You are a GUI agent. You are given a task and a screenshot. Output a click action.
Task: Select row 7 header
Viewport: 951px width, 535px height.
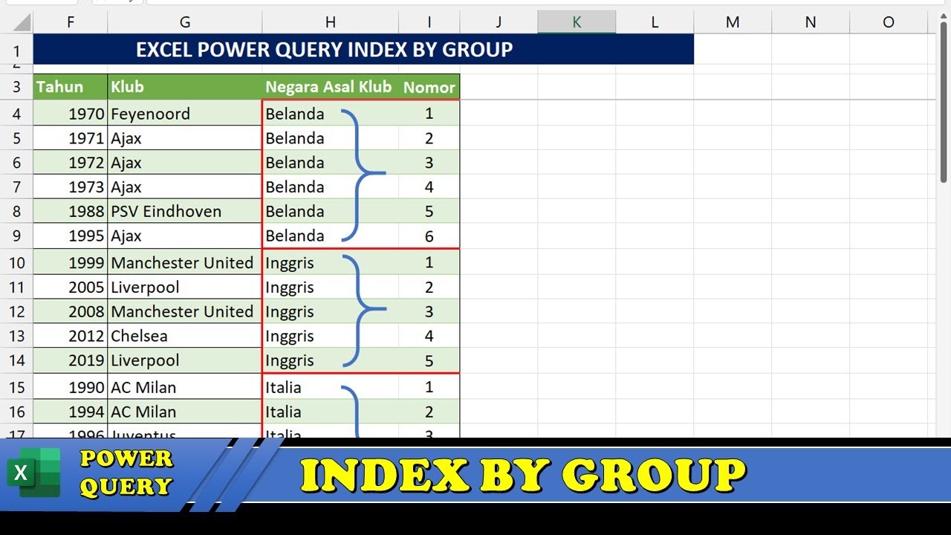(x=16, y=187)
